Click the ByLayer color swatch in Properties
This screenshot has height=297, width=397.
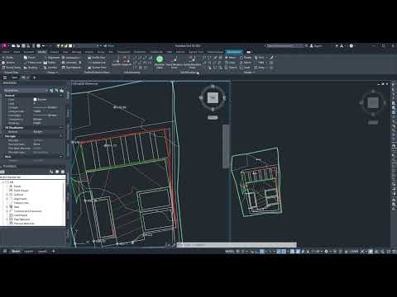click(x=35, y=100)
